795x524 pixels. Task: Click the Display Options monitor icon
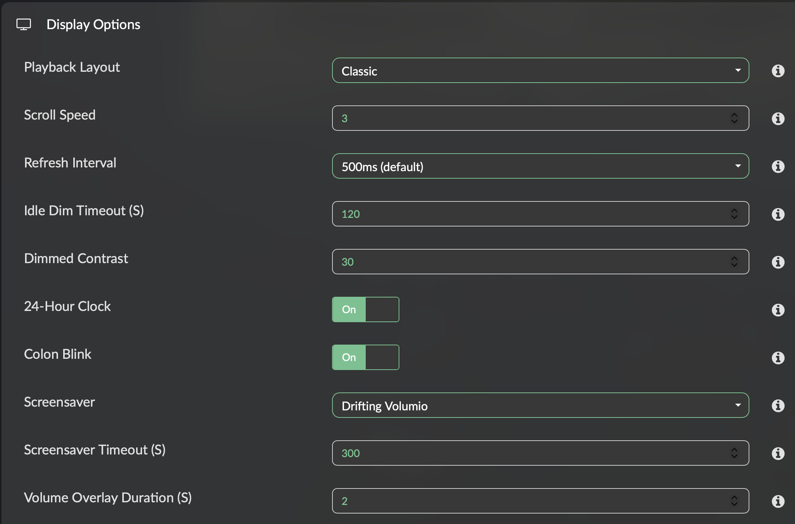coord(24,25)
